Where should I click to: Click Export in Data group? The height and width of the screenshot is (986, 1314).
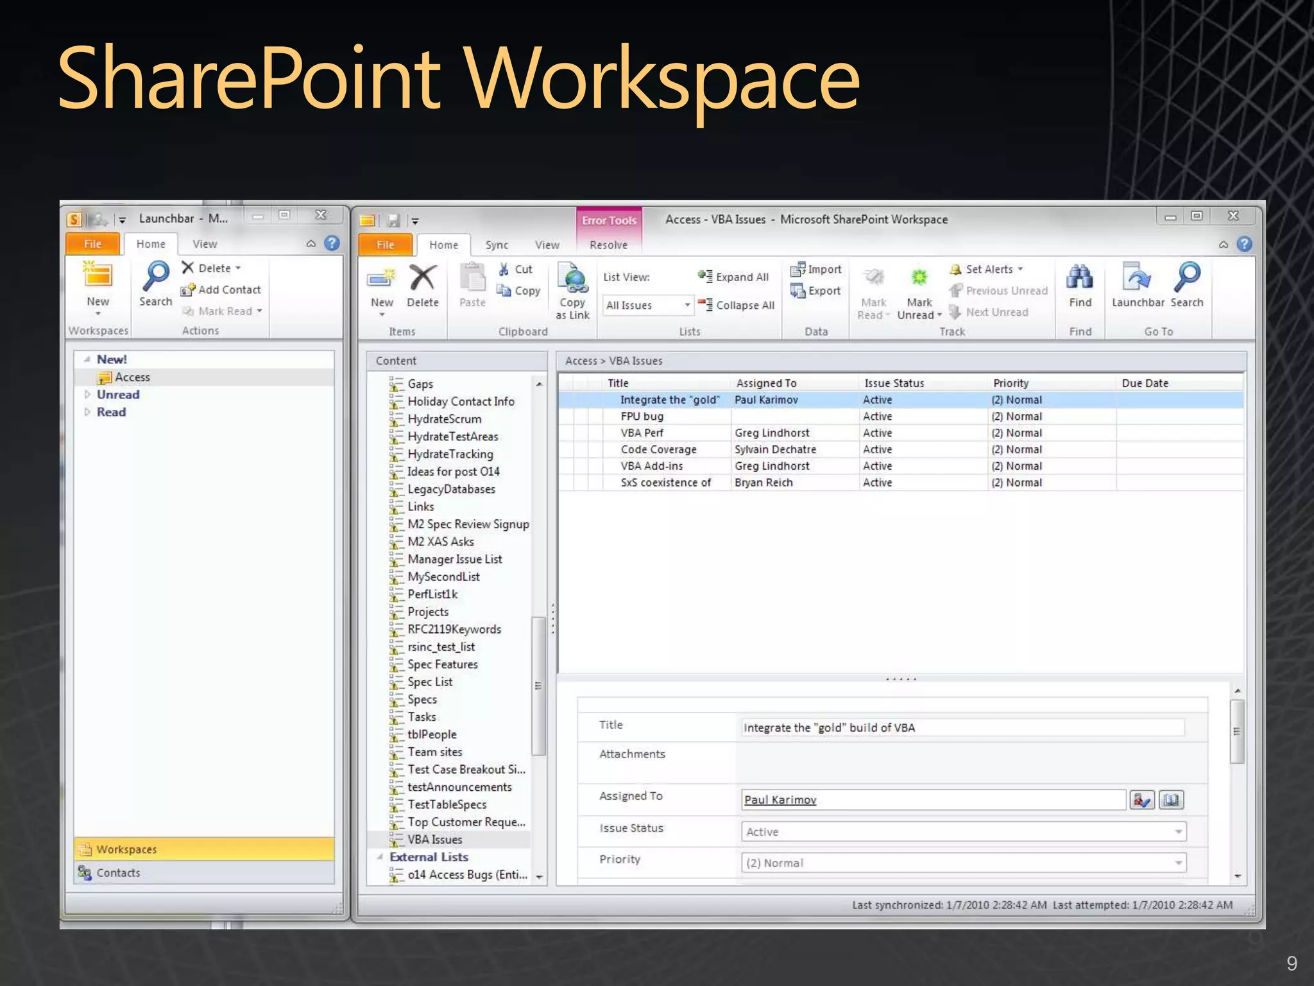pyautogui.click(x=815, y=291)
